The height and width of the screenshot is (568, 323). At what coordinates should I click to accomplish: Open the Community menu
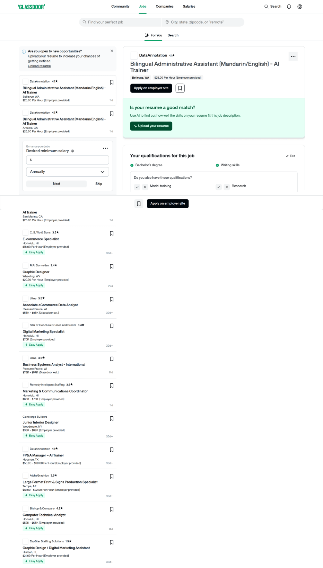[x=120, y=7]
